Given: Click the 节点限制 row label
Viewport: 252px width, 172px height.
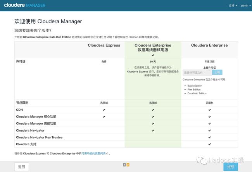Looking at the screenshot, I should tap(22, 103).
